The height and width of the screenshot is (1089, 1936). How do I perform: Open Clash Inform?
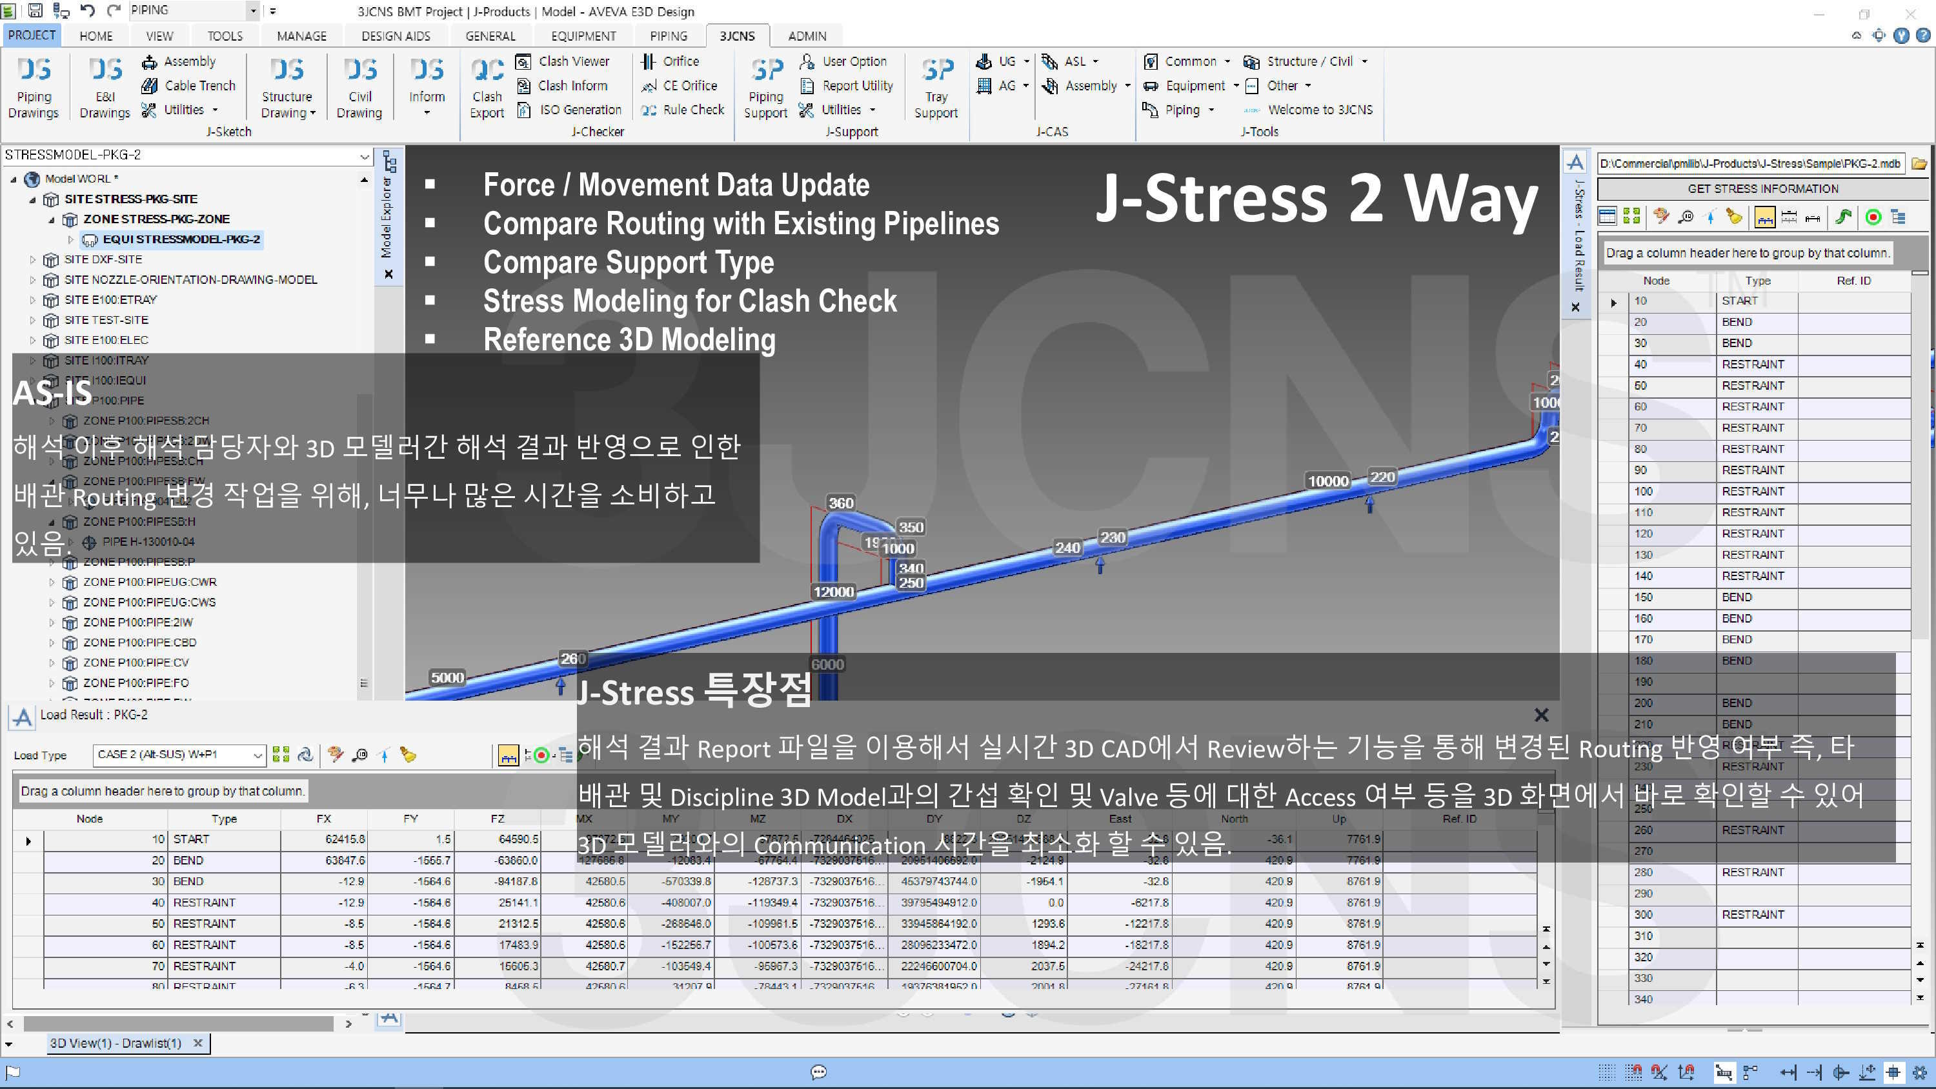coord(562,86)
